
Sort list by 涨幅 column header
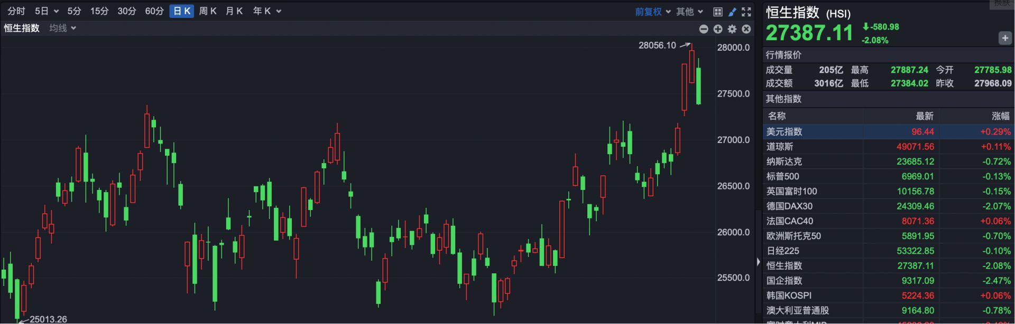[x=1000, y=116]
